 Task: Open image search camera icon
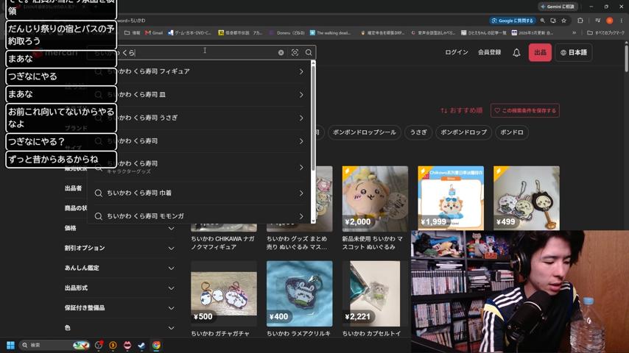[x=295, y=52]
